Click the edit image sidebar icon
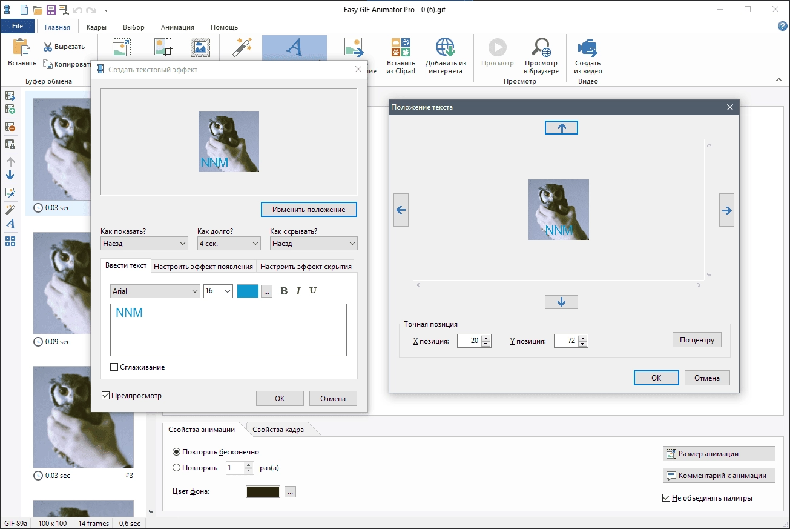Image resolution: width=790 pixels, height=529 pixels. [10, 193]
